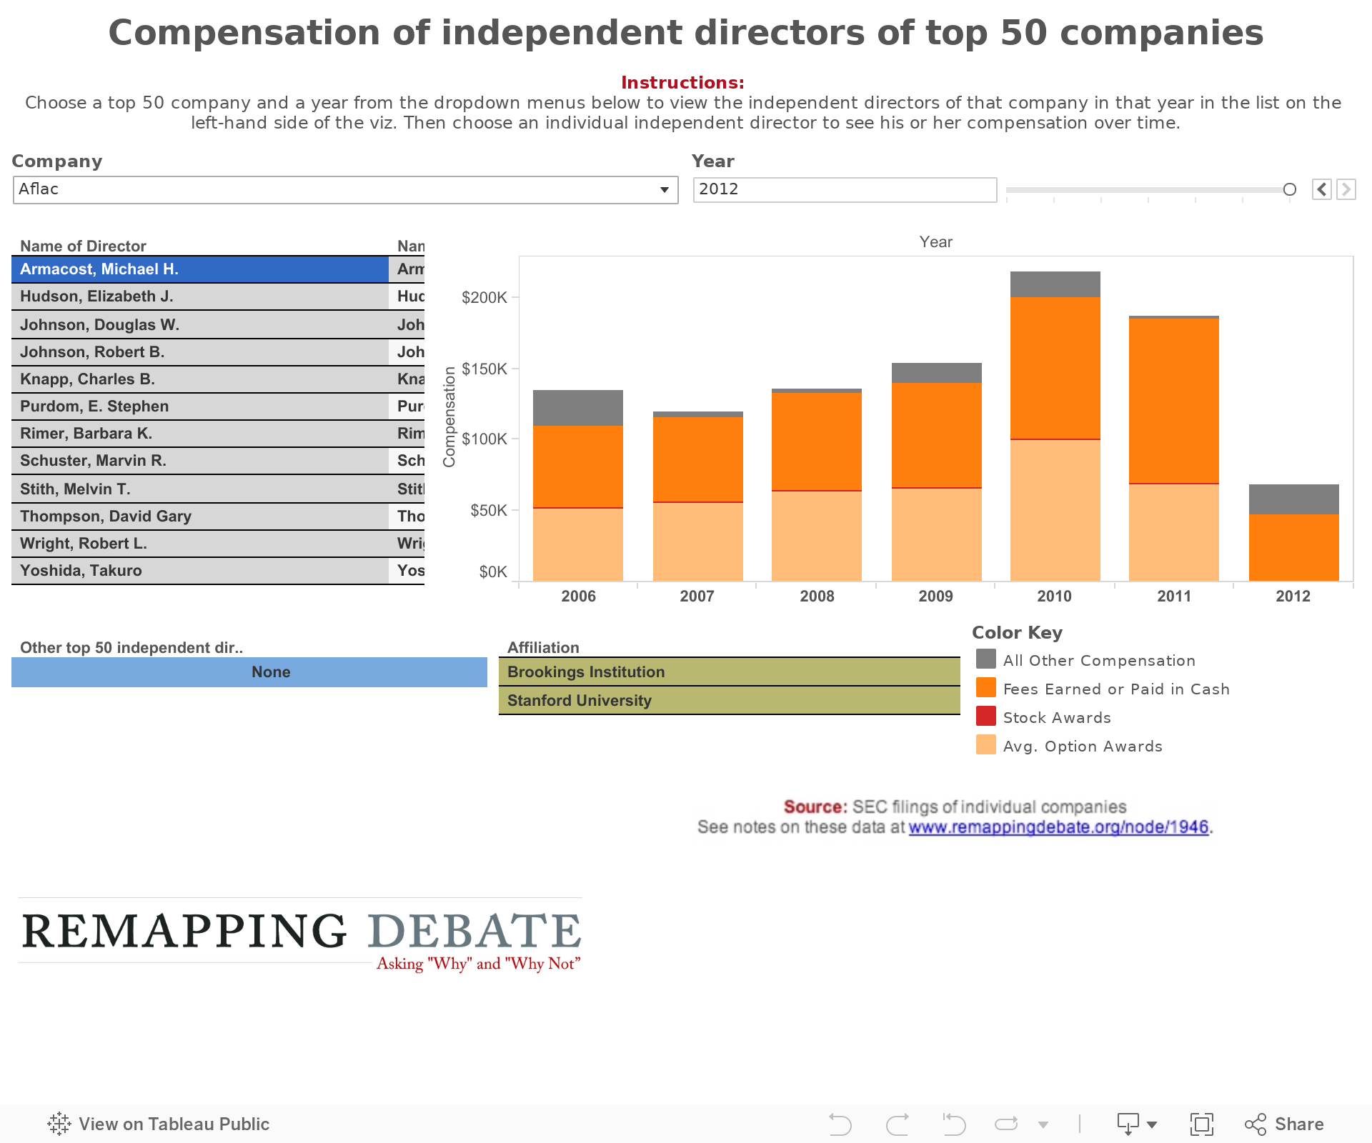Click the Year field showing 2012

coord(845,190)
